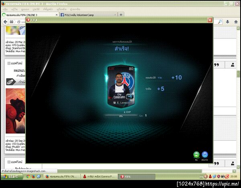Click the +5 upgrade badge on the card

[x=130, y=97]
